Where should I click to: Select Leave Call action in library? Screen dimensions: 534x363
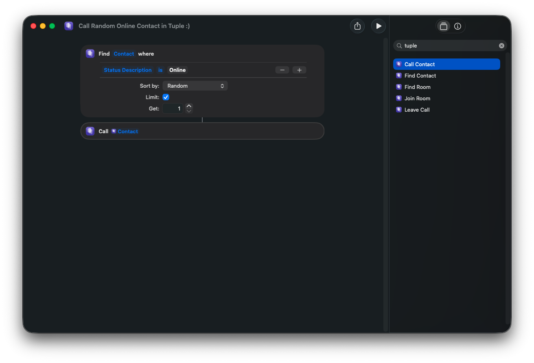[446, 110]
